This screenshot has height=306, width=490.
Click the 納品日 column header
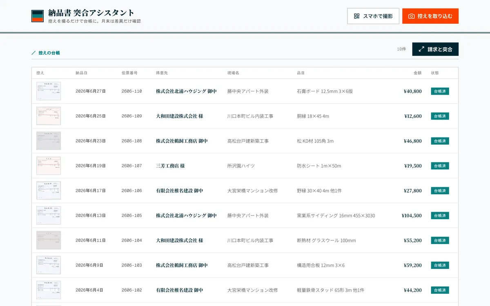(81, 73)
